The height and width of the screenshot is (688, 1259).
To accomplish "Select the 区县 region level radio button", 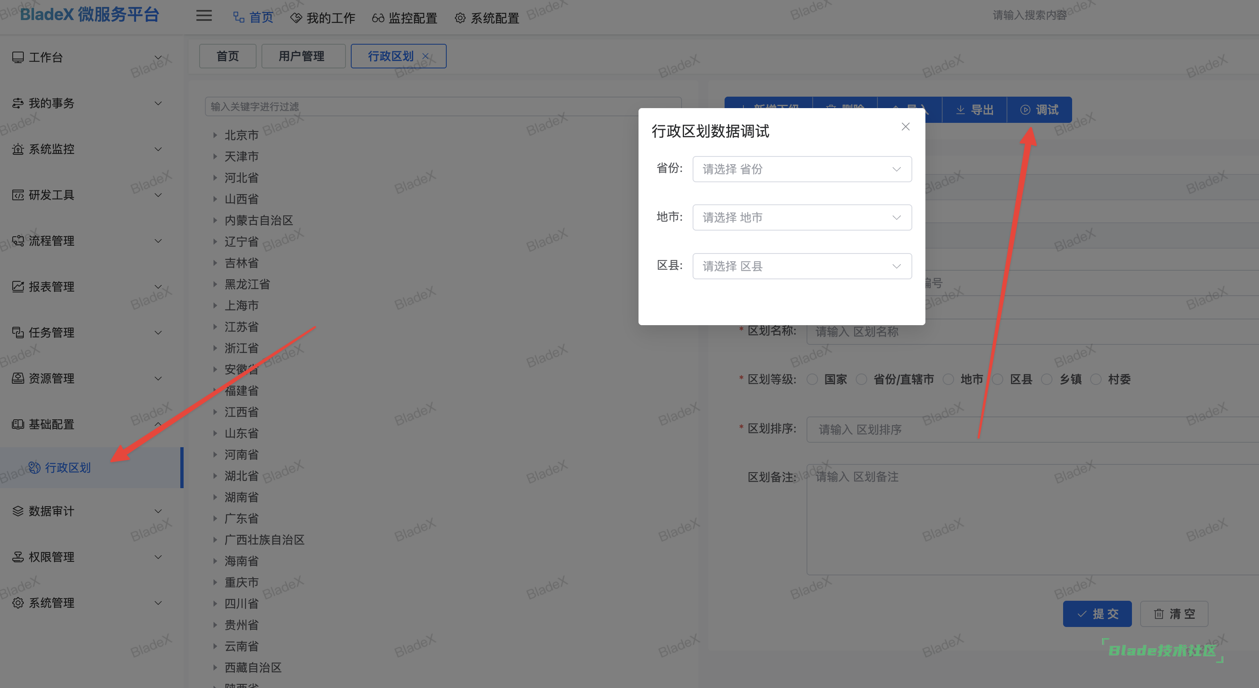I will tap(997, 379).
